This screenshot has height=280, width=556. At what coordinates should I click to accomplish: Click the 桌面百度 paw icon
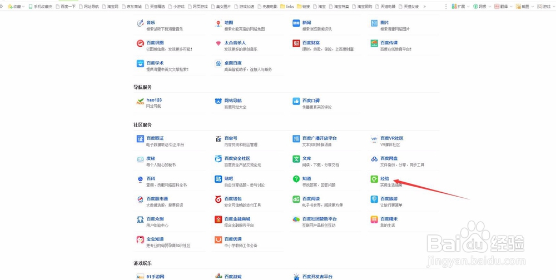pyautogui.click(x=218, y=64)
